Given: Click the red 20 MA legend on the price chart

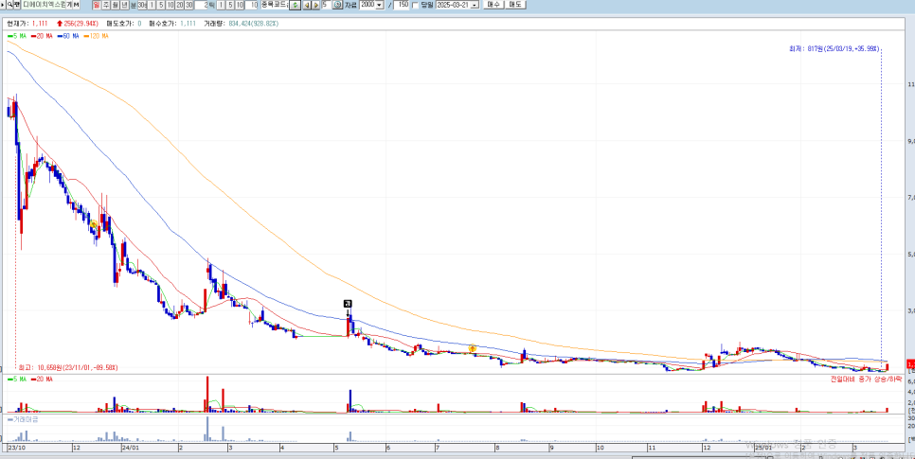Looking at the screenshot, I should pos(42,36).
